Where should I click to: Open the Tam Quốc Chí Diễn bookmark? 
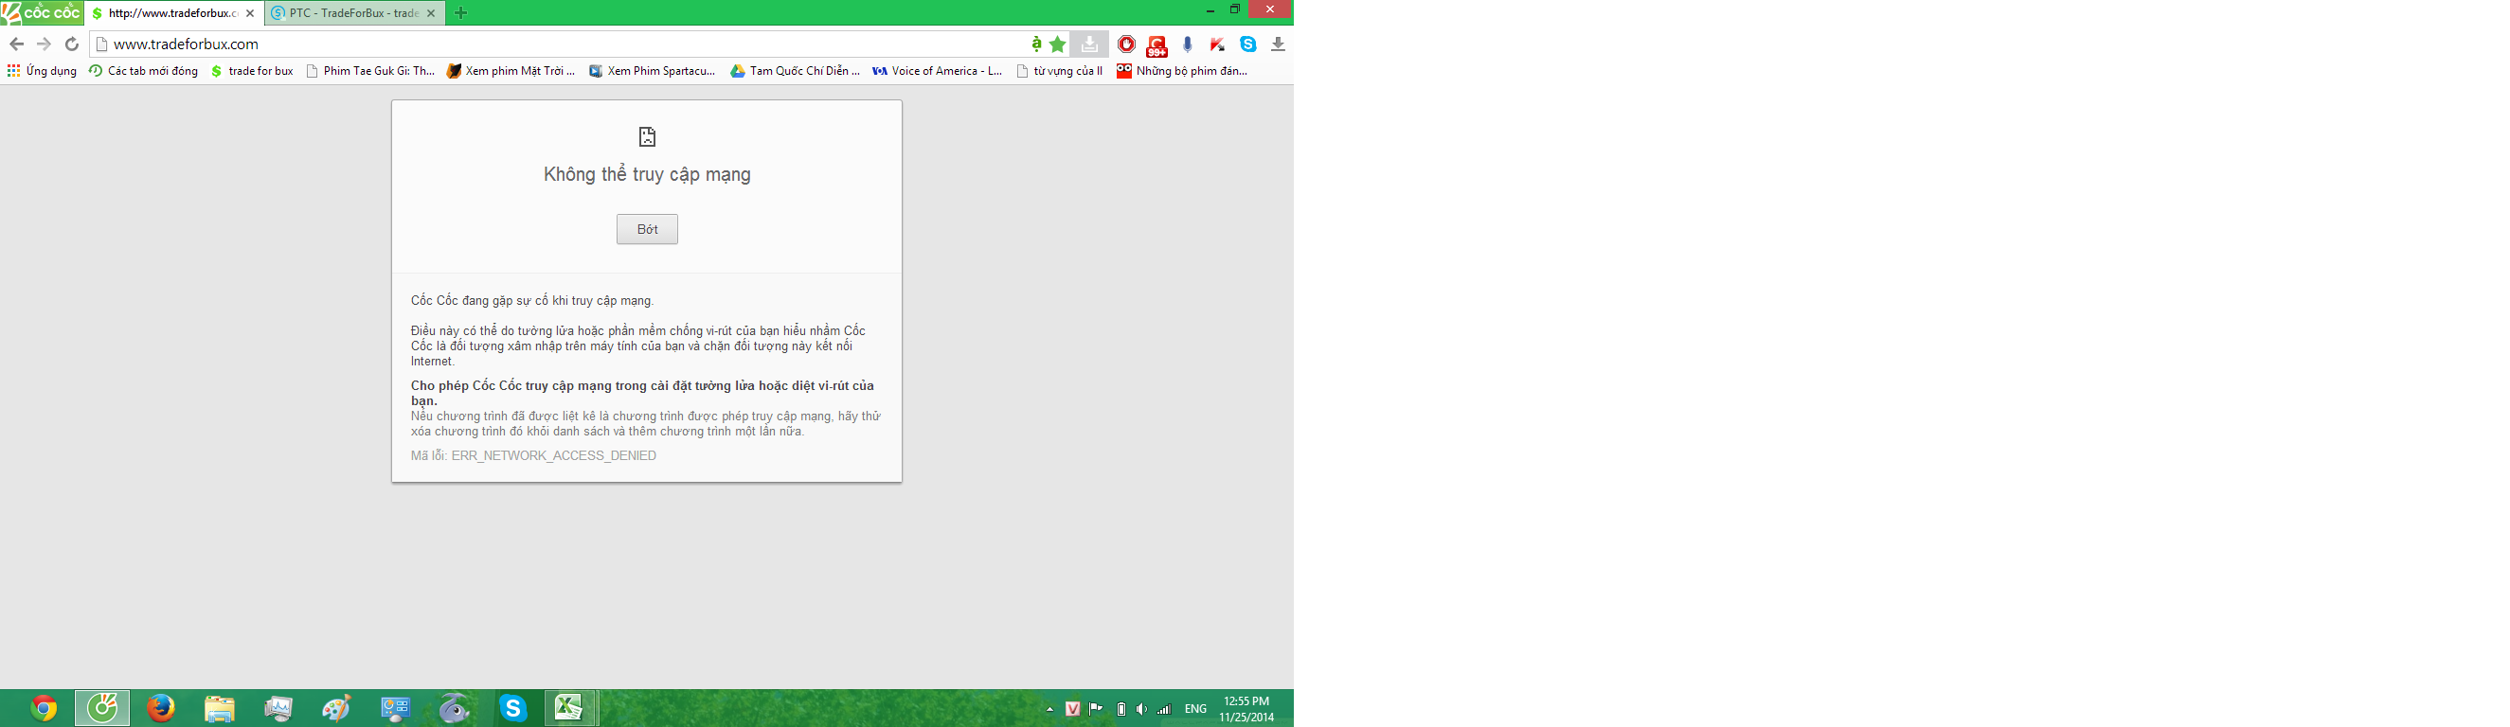coord(795,71)
